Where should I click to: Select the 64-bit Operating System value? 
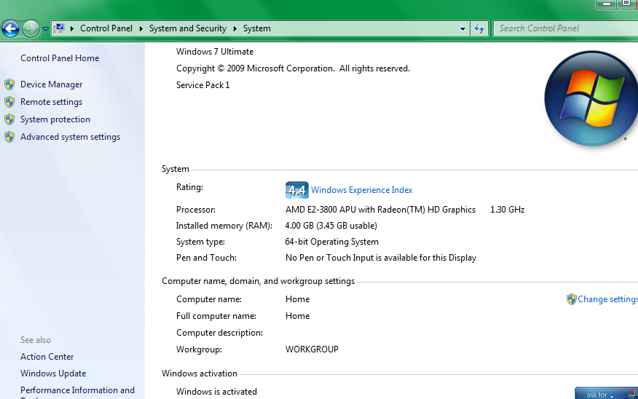coord(332,242)
